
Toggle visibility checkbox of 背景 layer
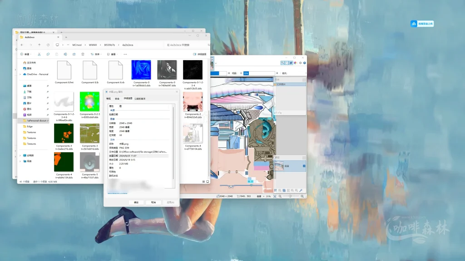[x=304, y=166]
